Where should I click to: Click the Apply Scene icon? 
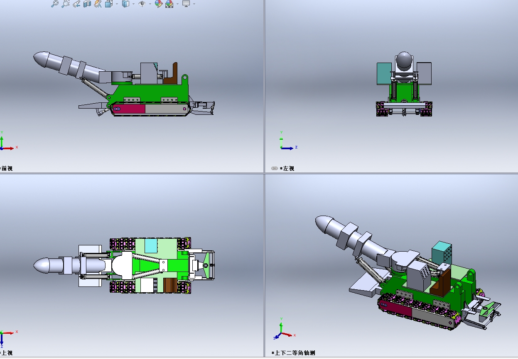[169, 4]
